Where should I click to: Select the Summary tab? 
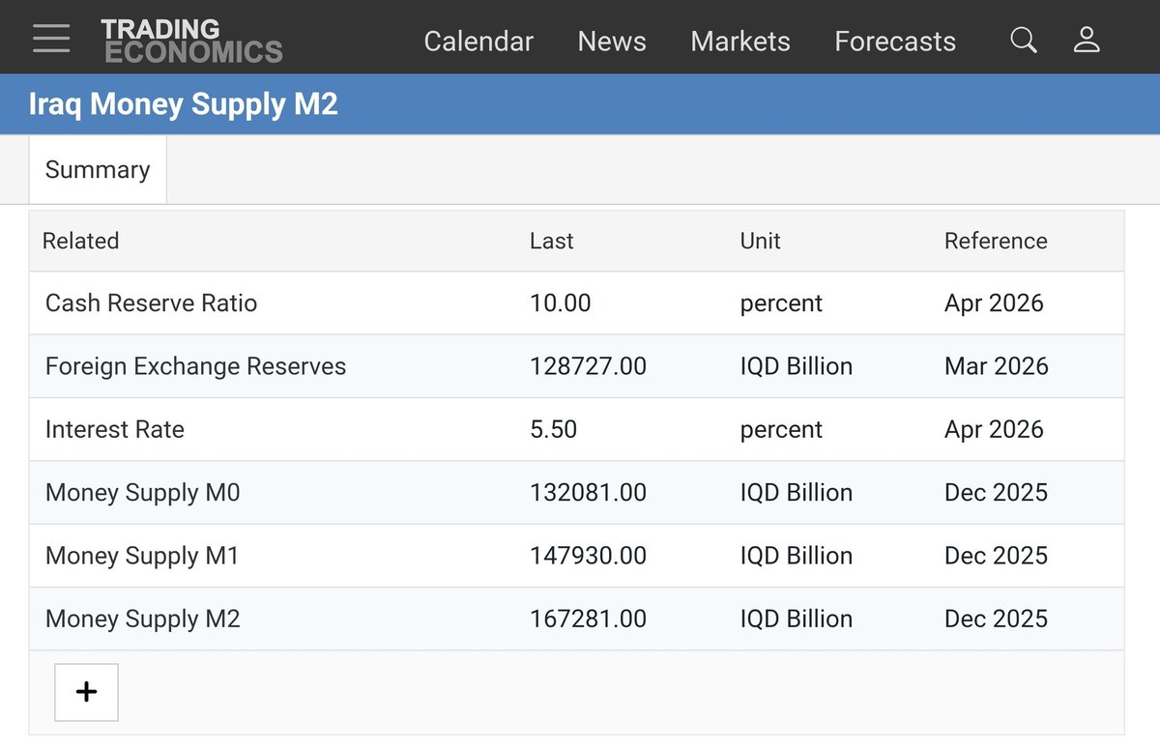(x=98, y=170)
